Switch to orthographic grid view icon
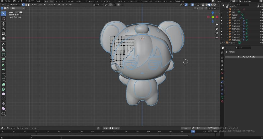The image size is (263, 139). coord(217,37)
